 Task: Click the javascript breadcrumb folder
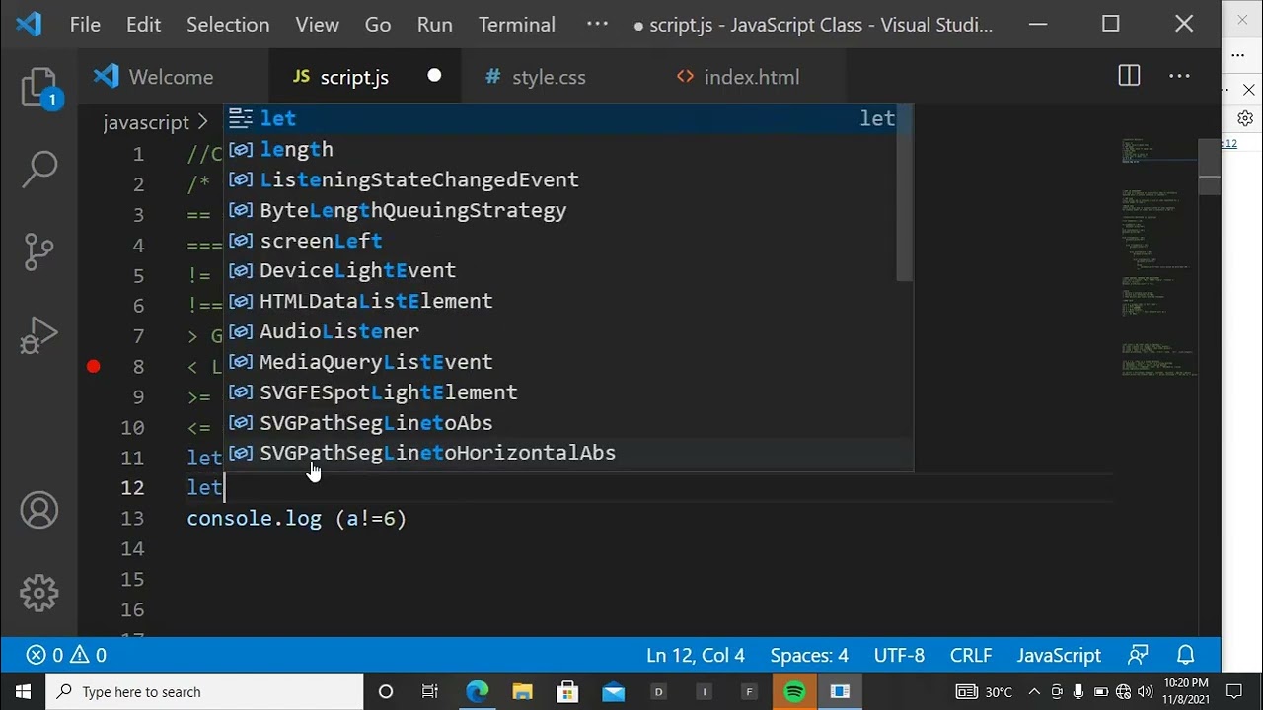[146, 122]
